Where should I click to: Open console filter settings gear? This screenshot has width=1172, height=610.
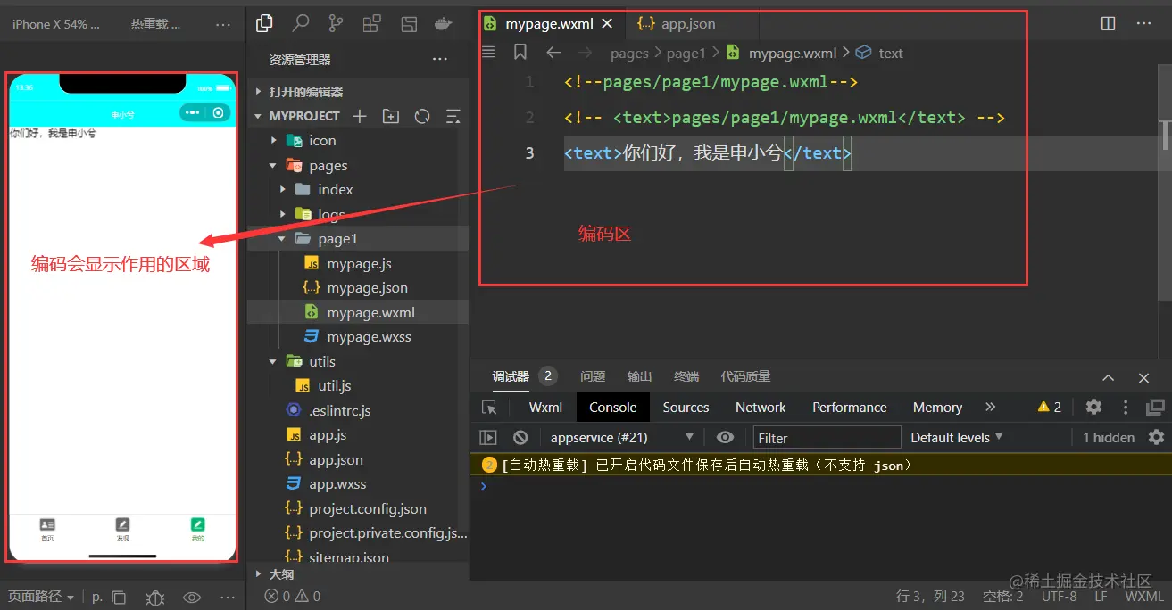[x=1156, y=438]
